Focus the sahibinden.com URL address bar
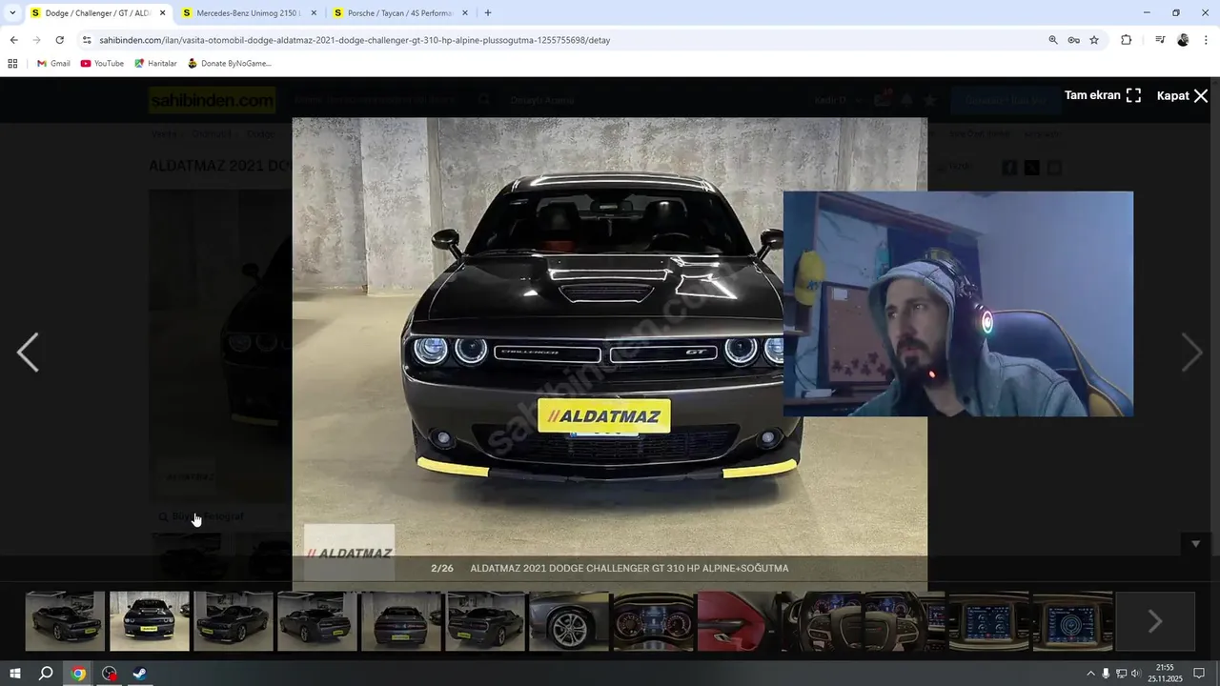The image size is (1220, 686). coord(562,40)
